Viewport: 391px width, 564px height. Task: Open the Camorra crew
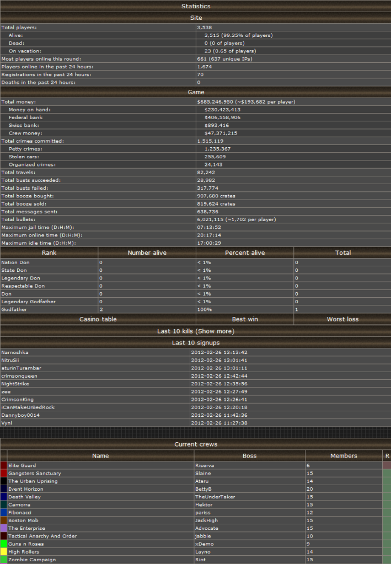[x=19, y=504]
